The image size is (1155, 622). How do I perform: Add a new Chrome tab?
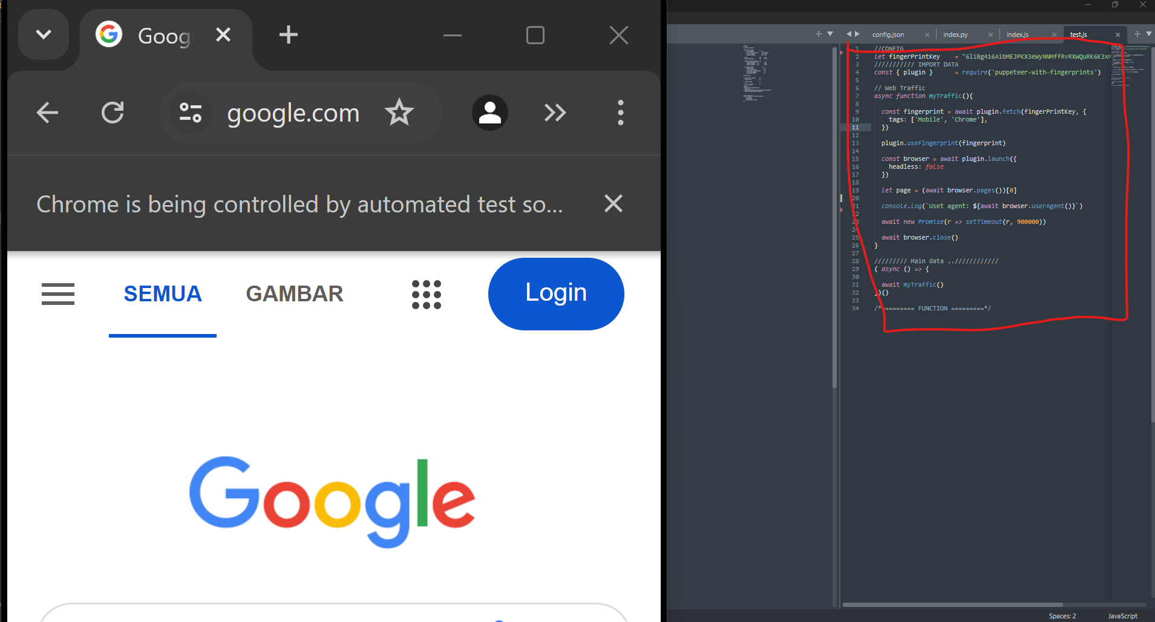(x=289, y=34)
